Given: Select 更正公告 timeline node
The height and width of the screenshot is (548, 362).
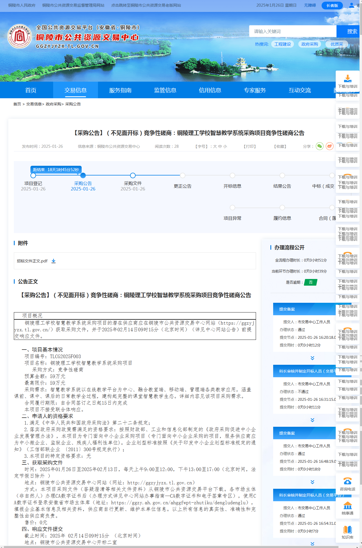Looking at the screenshot, I should (183, 175).
